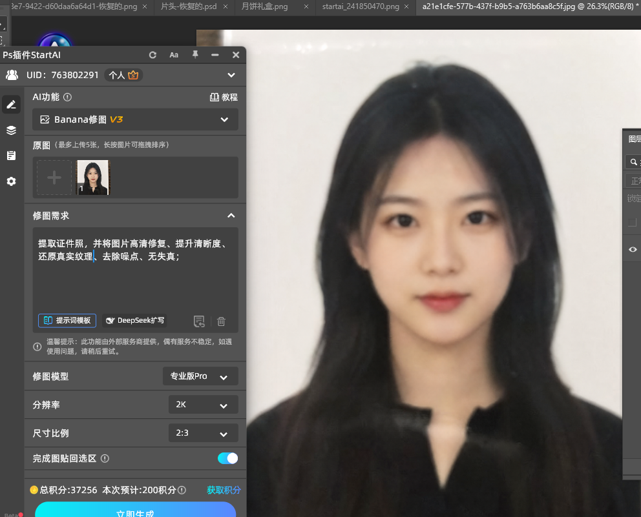Open the 教程 tutorial link
The width and height of the screenshot is (641, 517).
pos(224,97)
